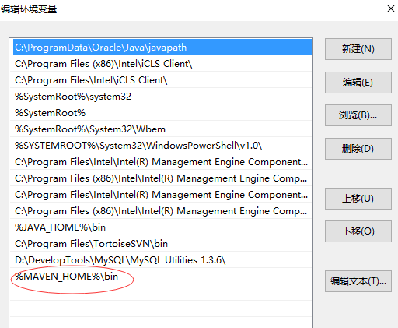
Task: Open the 浏览(B)... folder browser
Action: [358, 115]
